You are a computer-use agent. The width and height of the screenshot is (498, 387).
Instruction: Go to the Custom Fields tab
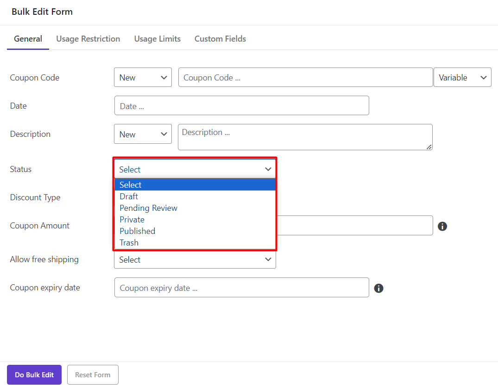[x=220, y=39]
